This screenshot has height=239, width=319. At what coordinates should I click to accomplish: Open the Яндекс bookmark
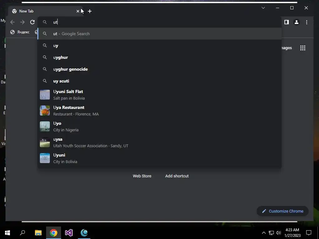coord(20,32)
